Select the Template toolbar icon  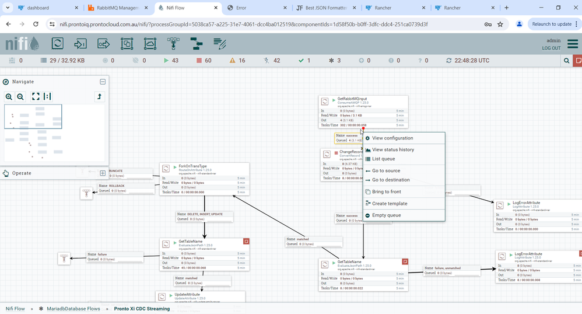pos(197,43)
